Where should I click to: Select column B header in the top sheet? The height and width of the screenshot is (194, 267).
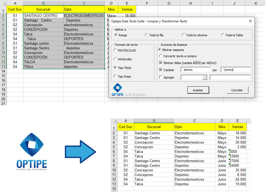[43, 3]
